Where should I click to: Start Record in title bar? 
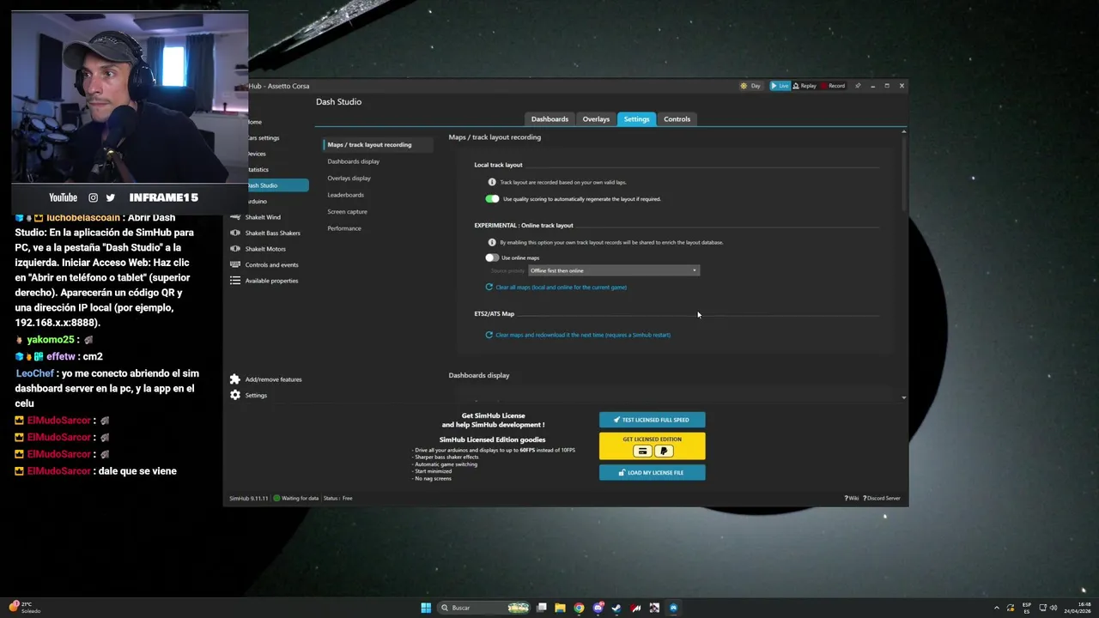coord(834,86)
